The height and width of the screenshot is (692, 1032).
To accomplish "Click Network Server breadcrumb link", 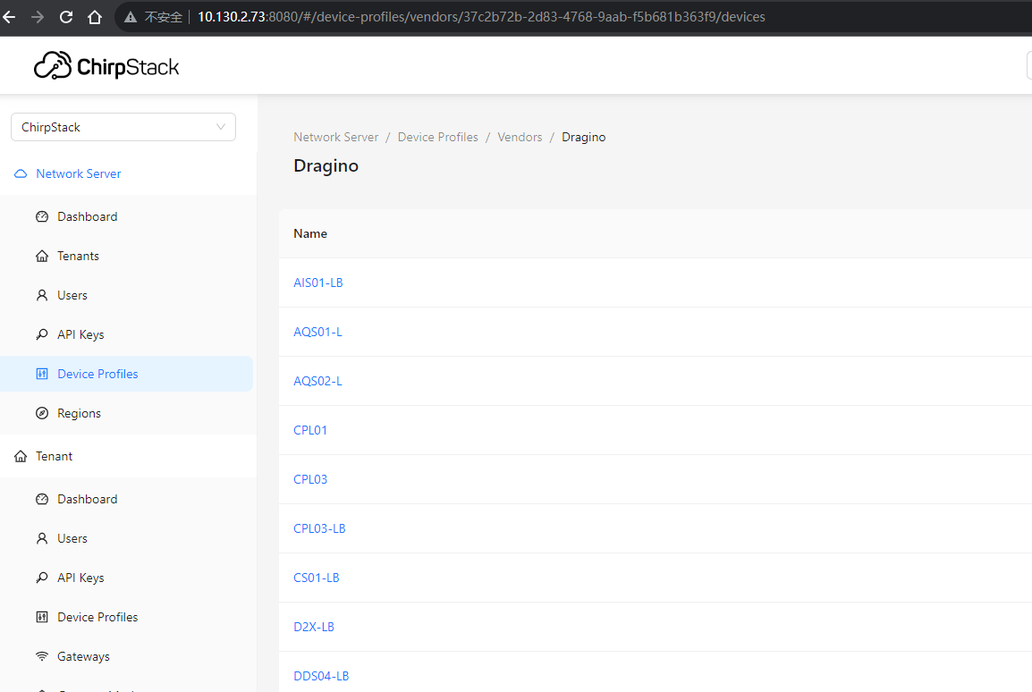I will coord(335,137).
